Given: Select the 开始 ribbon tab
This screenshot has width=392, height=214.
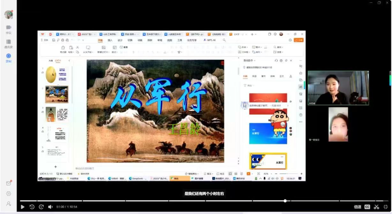Looking at the screenshot, I should click(100, 40).
